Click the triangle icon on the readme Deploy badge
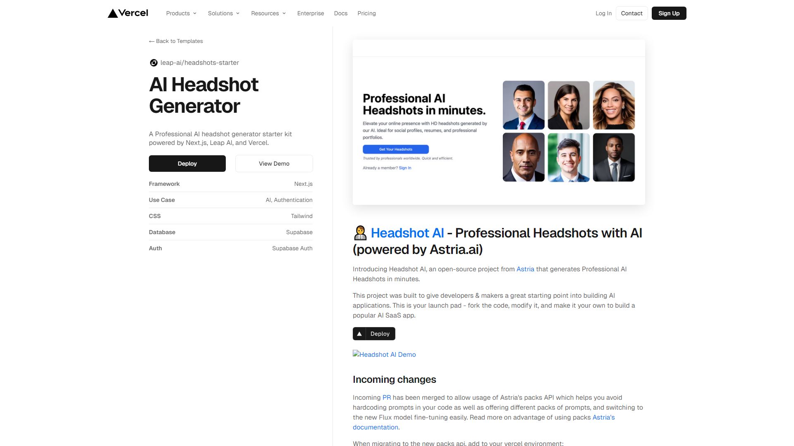The width and height of the screenshot is (794, 446). 359,334
